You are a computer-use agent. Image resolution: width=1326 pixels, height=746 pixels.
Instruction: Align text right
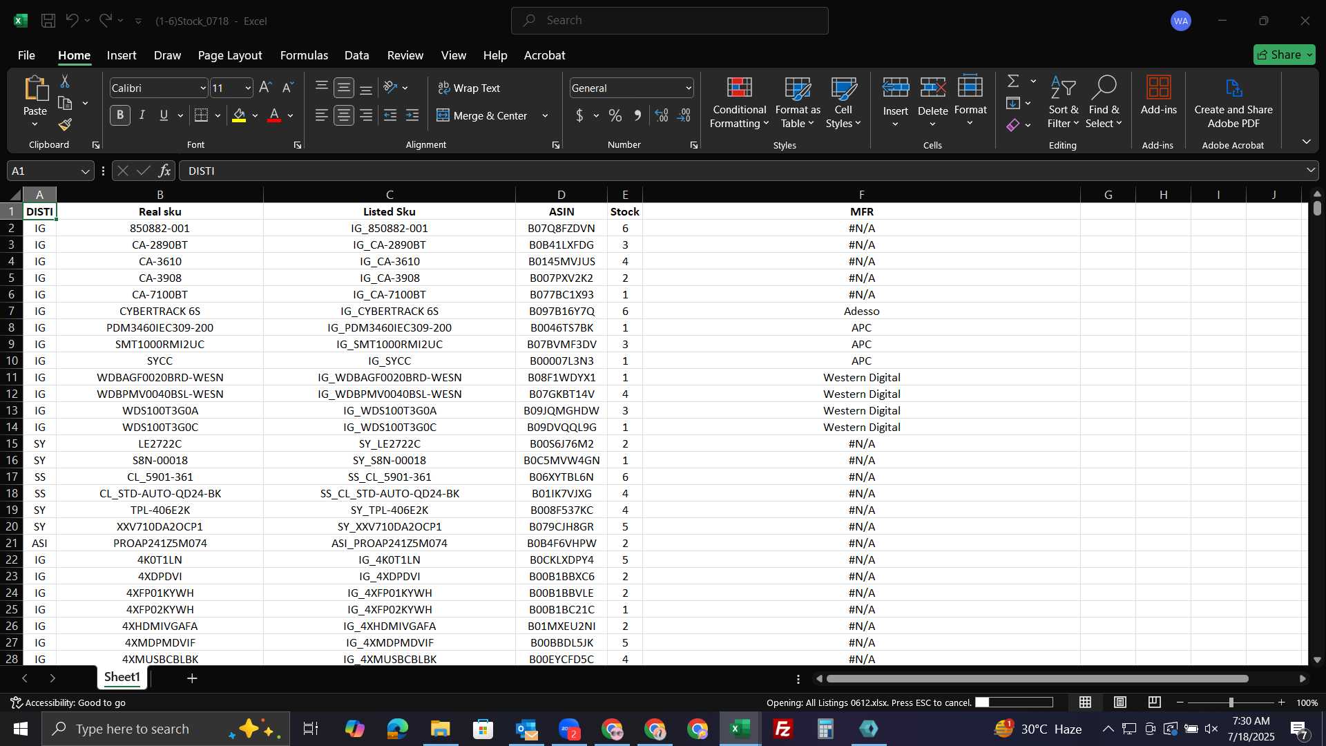coord(366,115)
